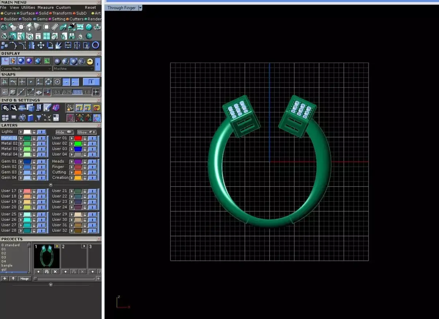Expand the Gem 03 layer arrow
This screenshot has width=439, height=319.
click(x=21, y=172)
